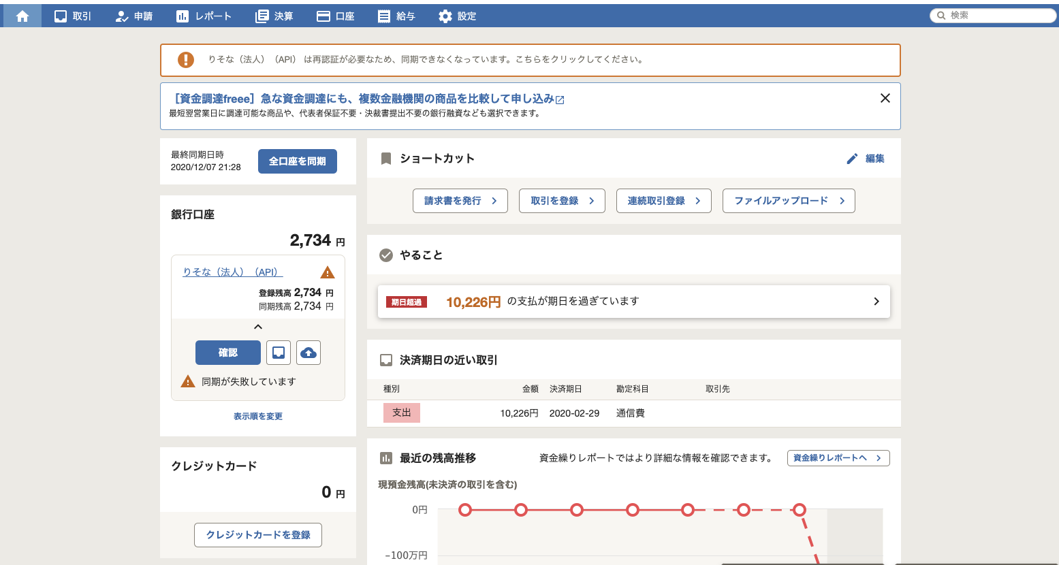Open the 設定 menu

click(457, 16)
